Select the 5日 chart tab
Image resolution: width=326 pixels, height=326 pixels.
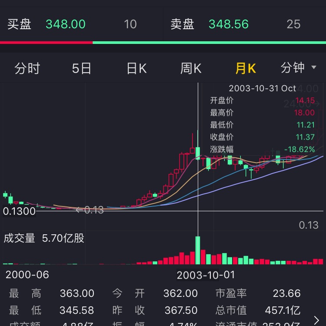pyautogui.click(x=82, y=68)
